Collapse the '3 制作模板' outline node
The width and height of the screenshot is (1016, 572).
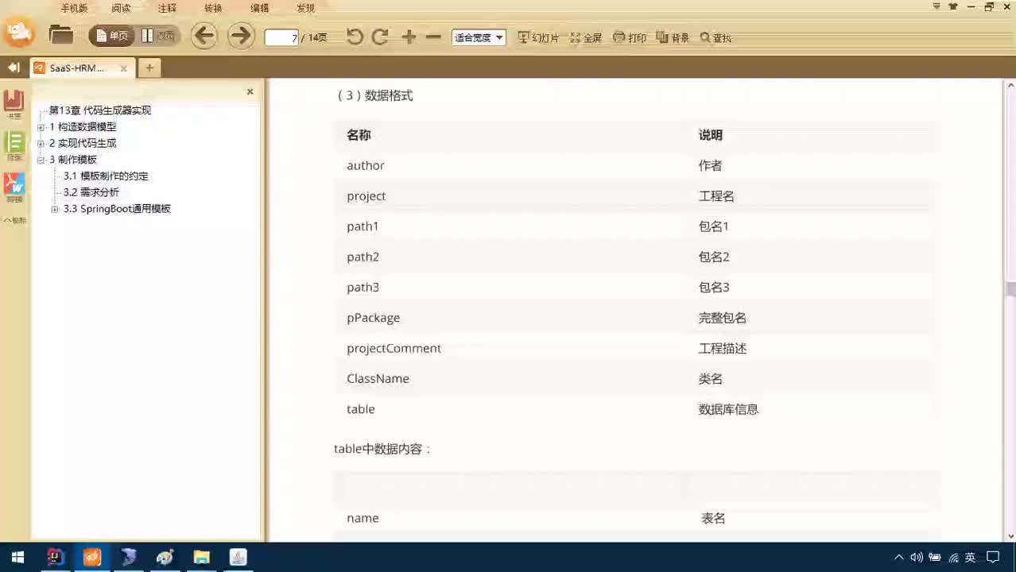coord(41,160)
